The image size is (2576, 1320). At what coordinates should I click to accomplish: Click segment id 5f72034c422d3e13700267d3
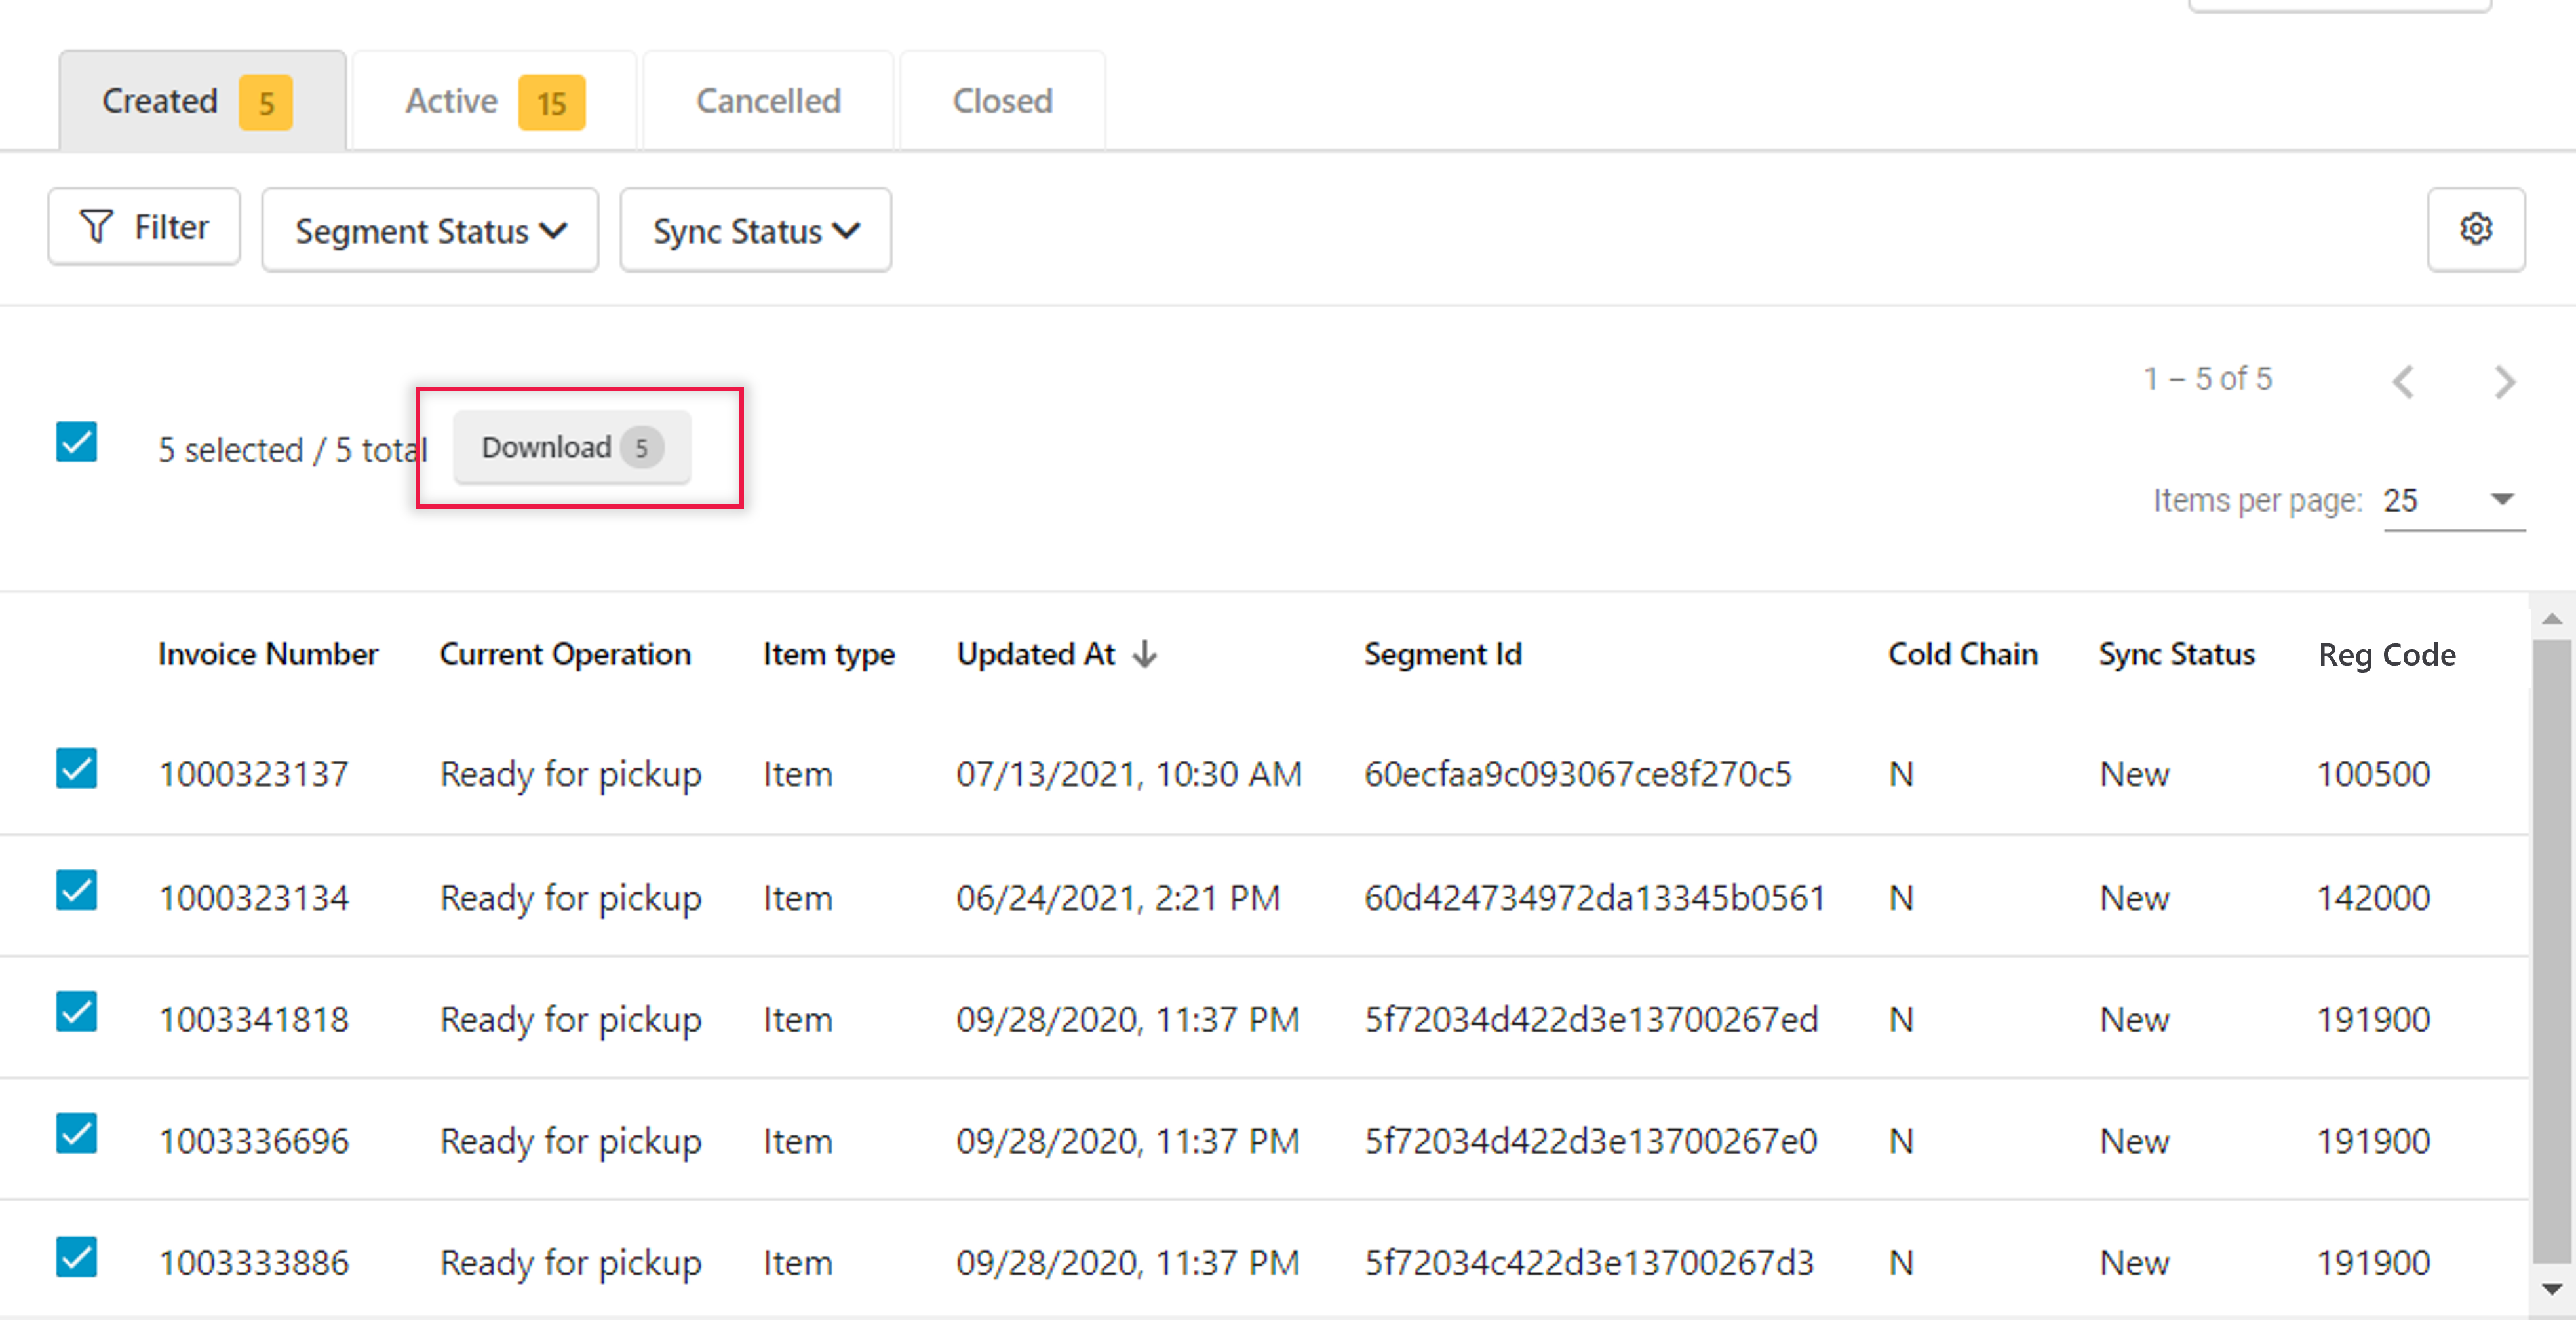pyautogui.click(x=1589, y=1263)
